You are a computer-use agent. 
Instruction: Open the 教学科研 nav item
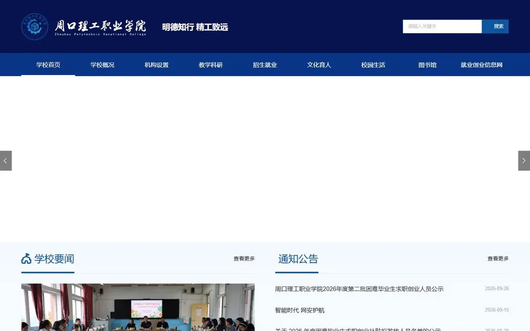point(210,65)
